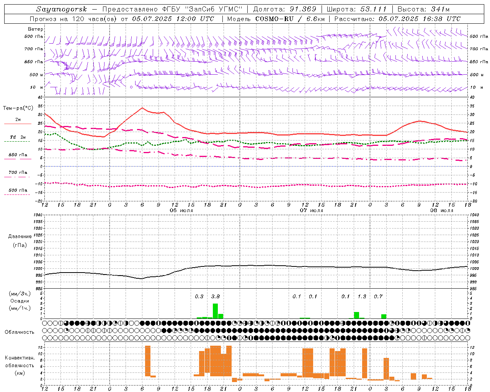Select the (мм/3ч.) unit label
Viewport: 490px width, 392px height.
click(20, 294)
